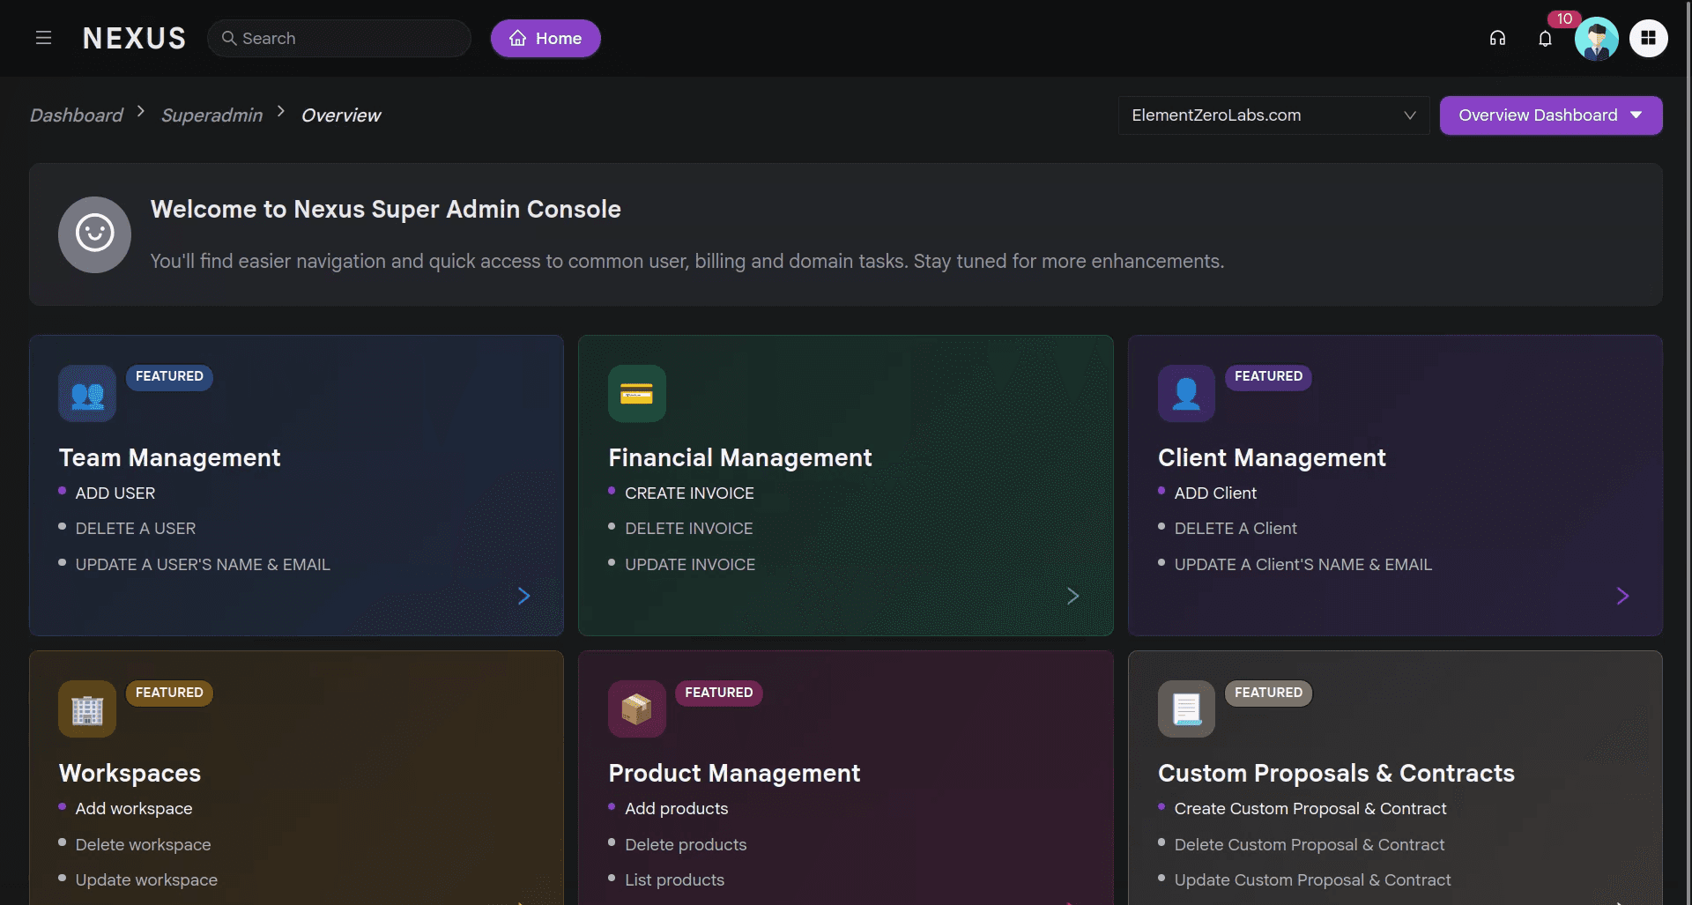Click the Team Management card title
Image resolution: width=1692 pixels, height=905 pixels.
click(x=169, y=457)
